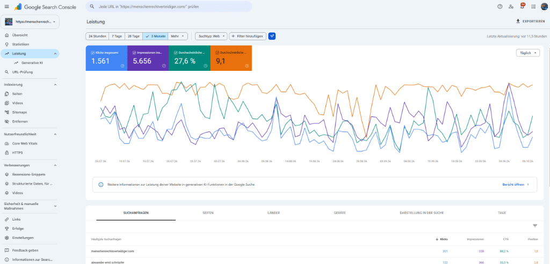Screen dimensions: 550x264
Task: Click the URL inspection search field
Action: coord(169,6)
